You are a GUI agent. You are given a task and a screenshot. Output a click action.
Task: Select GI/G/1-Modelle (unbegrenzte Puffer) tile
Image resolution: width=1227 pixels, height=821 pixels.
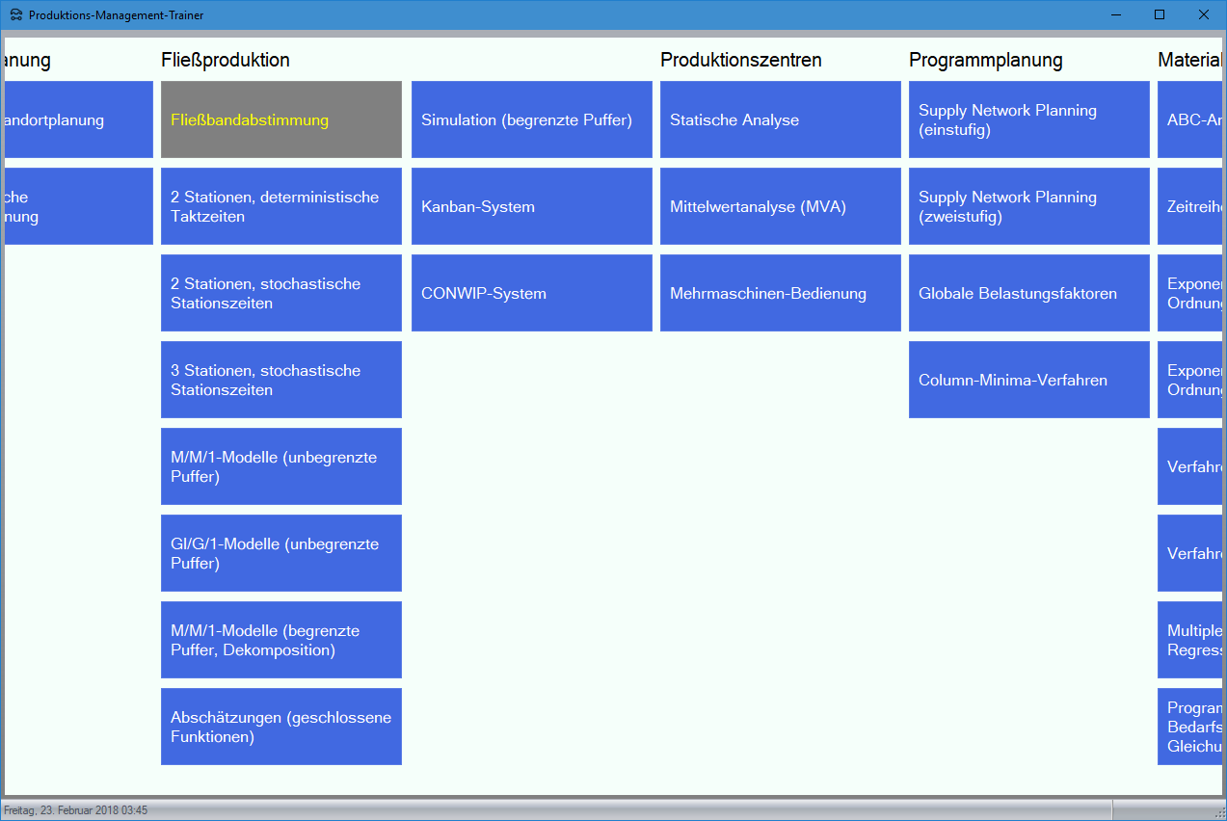[x=280, y=553]
